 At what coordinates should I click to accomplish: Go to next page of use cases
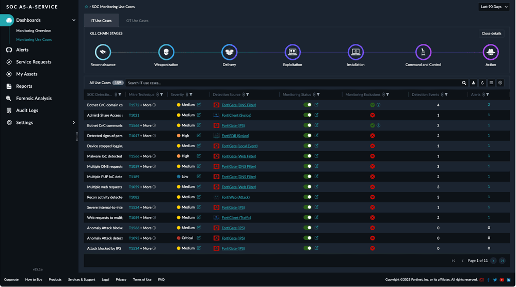pyautogui.click(x=493, y=261)
